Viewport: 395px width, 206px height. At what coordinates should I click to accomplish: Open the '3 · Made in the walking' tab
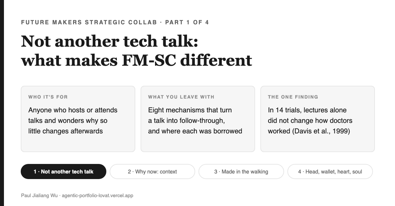(x=241, y=172)
